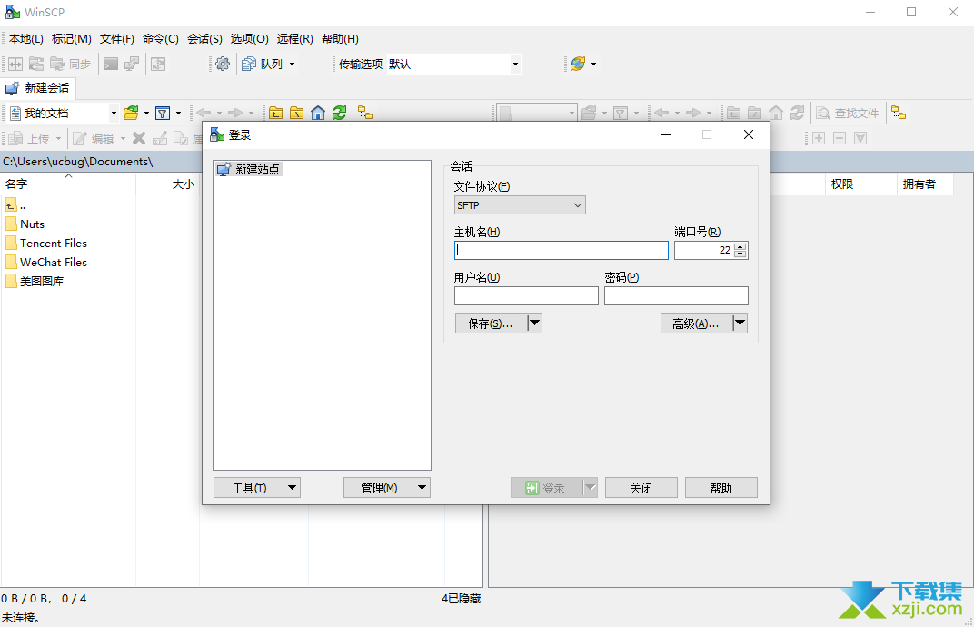Click the remote unselect files minus icon
Image resolution: width=974 pixels, height=627 pixels.
[x=840, y=138]
